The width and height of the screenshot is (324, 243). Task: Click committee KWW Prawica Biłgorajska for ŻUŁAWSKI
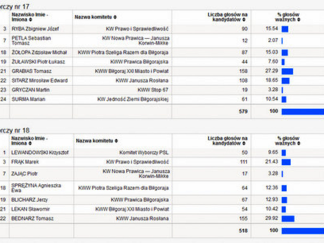139,62
